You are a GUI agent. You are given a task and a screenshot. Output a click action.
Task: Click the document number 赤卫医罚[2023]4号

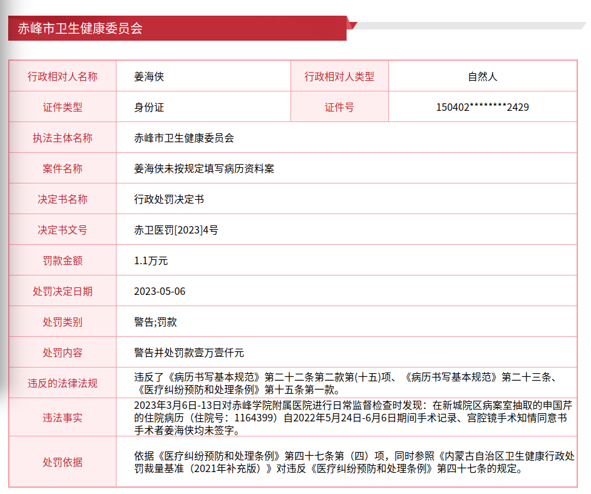coord(176,230)
